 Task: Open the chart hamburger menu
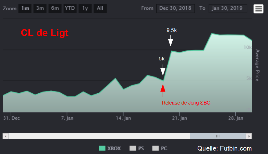pyautogui.click(x=258, y=9)
